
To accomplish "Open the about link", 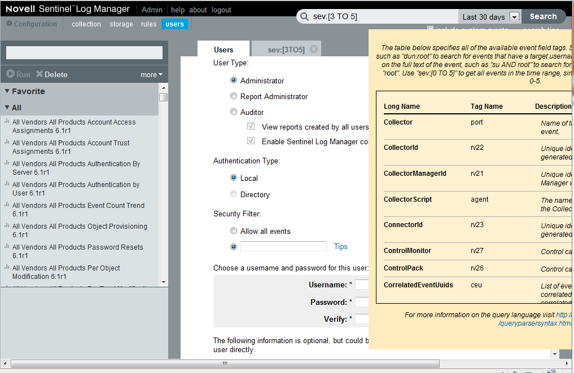I will point(198,10).
